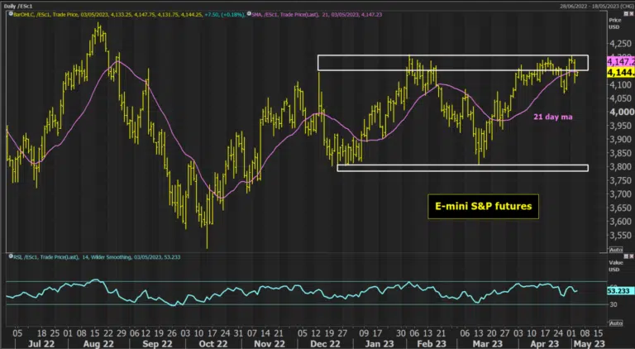Maximize the price chart pane
Viewport: 635px width, 349px height.
626,14
